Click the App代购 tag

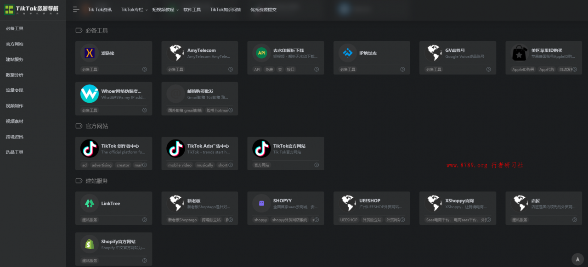click(547, 69)
